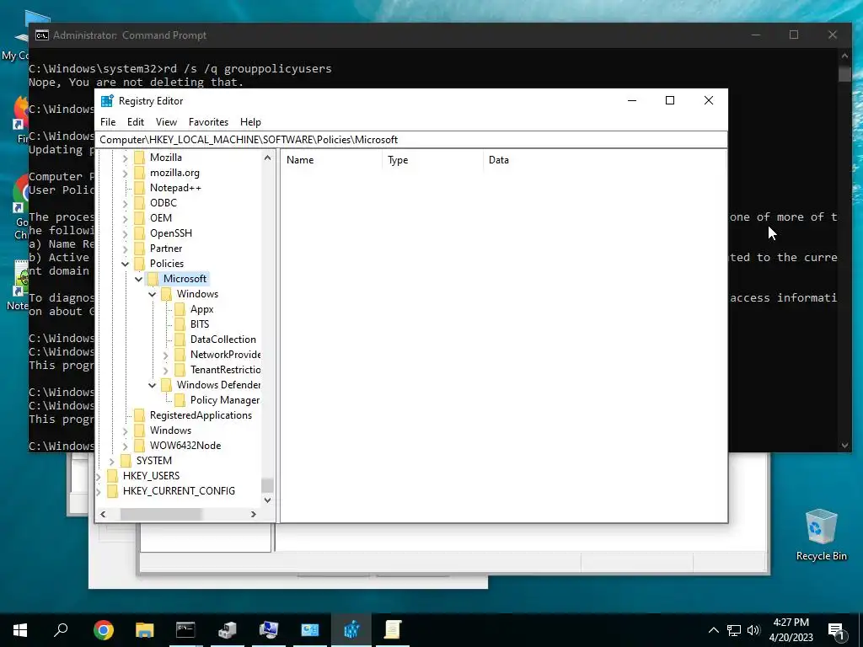Open the notification center icon

pyautogui.click(x=837, y=631)
